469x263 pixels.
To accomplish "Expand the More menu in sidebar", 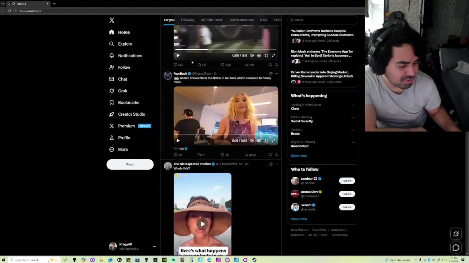I will coord(118,149).
